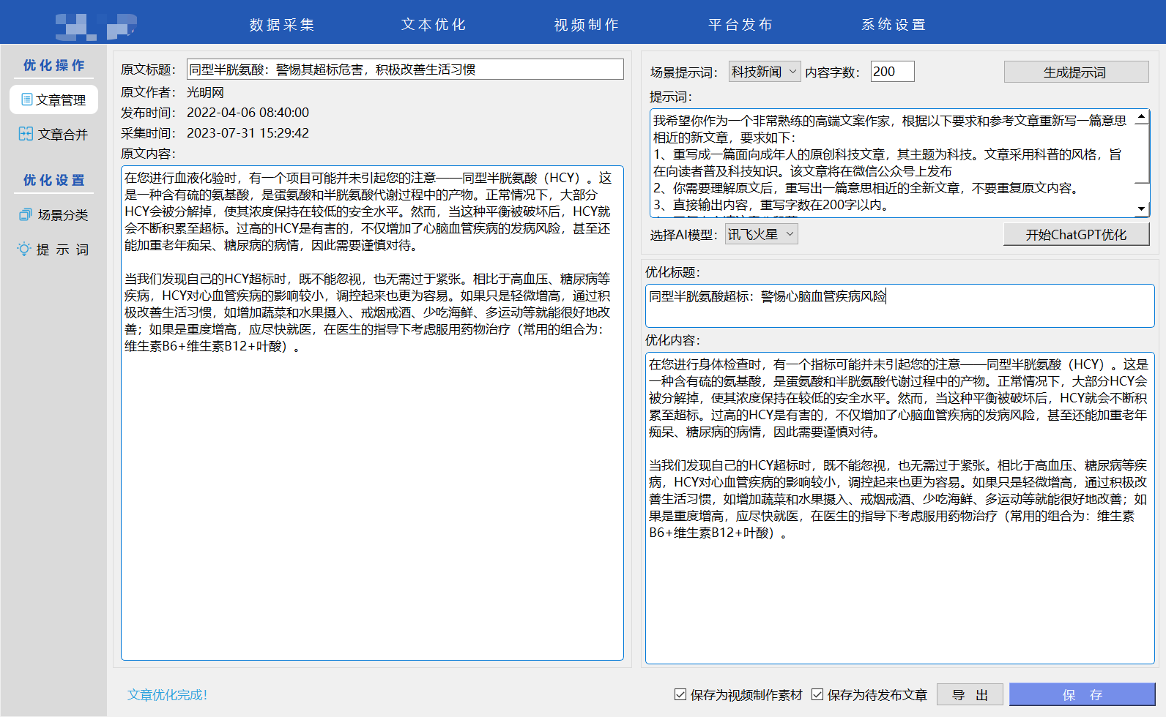Click the 优化设置 section header
Image resolution: width=1166 pixels, height=717 pixels.
[54, 180]
